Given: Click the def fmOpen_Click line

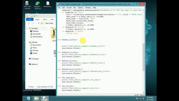Looking at the screenshot, I should pos(68,40).
